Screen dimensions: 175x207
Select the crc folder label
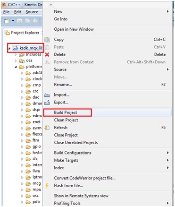(x=35, y=91)
